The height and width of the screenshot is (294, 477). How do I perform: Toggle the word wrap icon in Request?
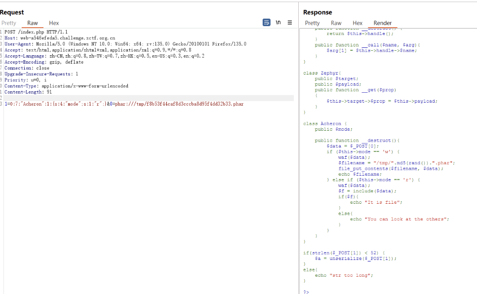(267, 23)
